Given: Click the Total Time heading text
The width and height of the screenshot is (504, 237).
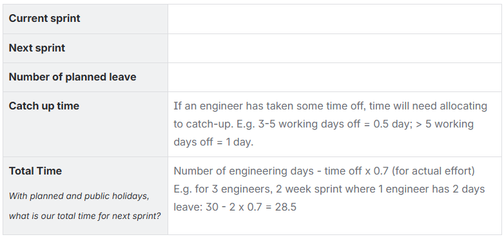Looking at the screenshot, I should [x=35, y=171].
